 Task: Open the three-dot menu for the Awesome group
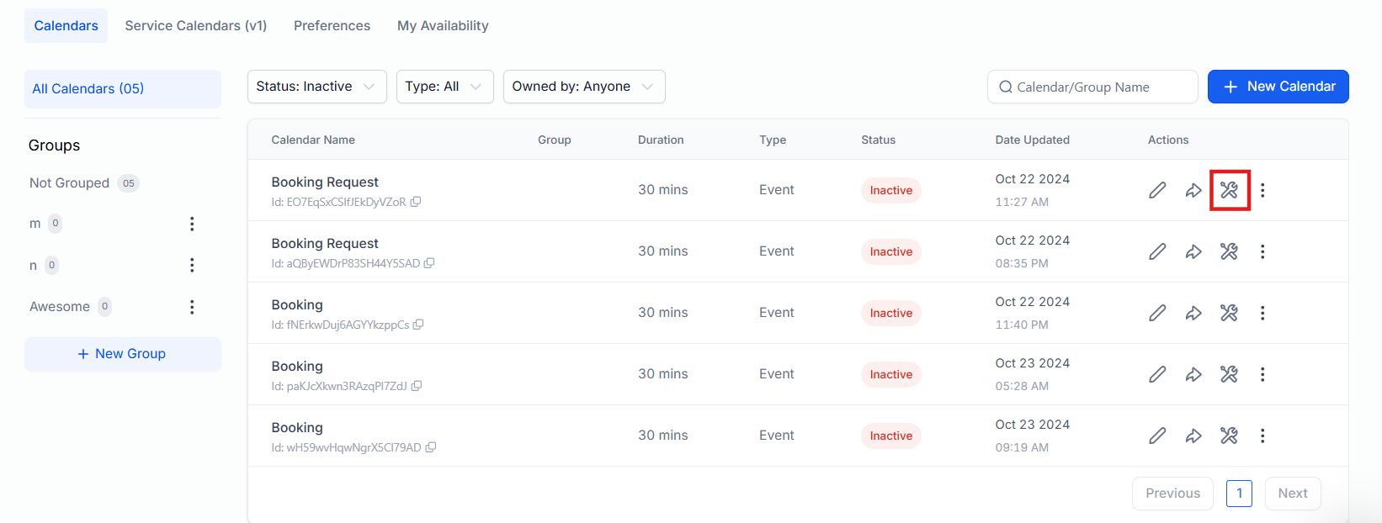tap(192, 307)
